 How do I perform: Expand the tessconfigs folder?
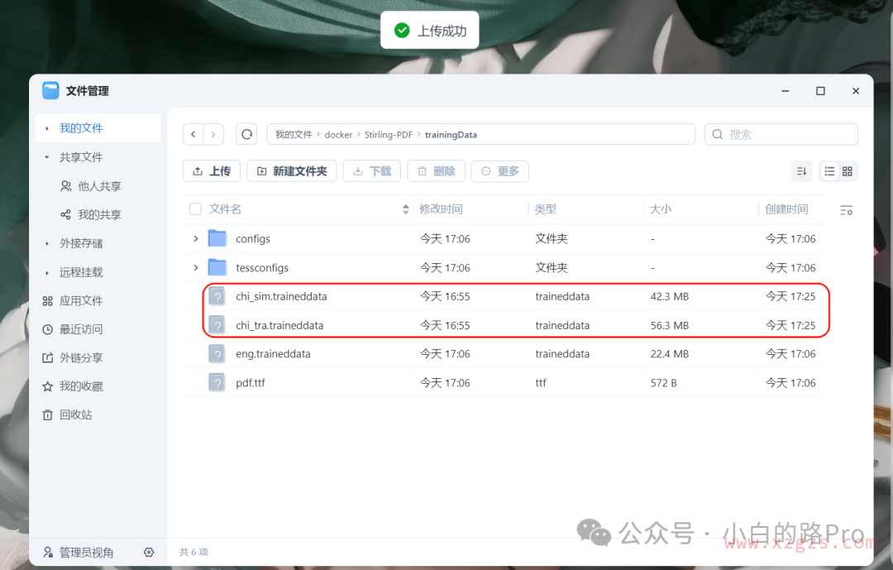195,267
